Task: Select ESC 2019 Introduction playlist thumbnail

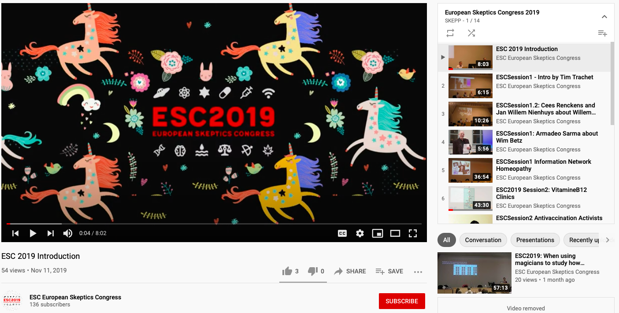Action: [x=471, y=58]
